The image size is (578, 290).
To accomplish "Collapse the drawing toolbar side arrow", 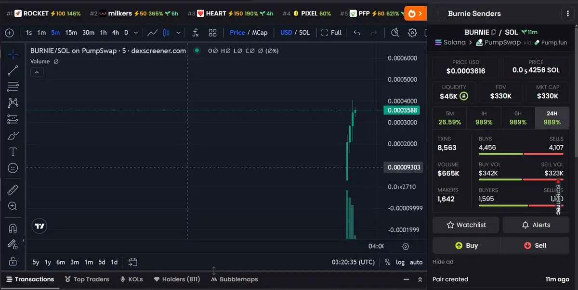I will (24, 240).
